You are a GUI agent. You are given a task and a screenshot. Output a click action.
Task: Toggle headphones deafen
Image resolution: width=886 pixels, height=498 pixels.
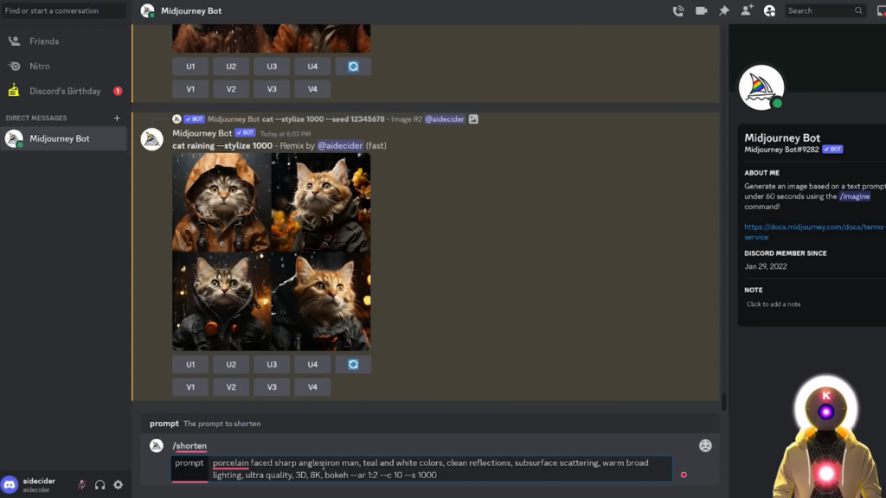point(100,484)
